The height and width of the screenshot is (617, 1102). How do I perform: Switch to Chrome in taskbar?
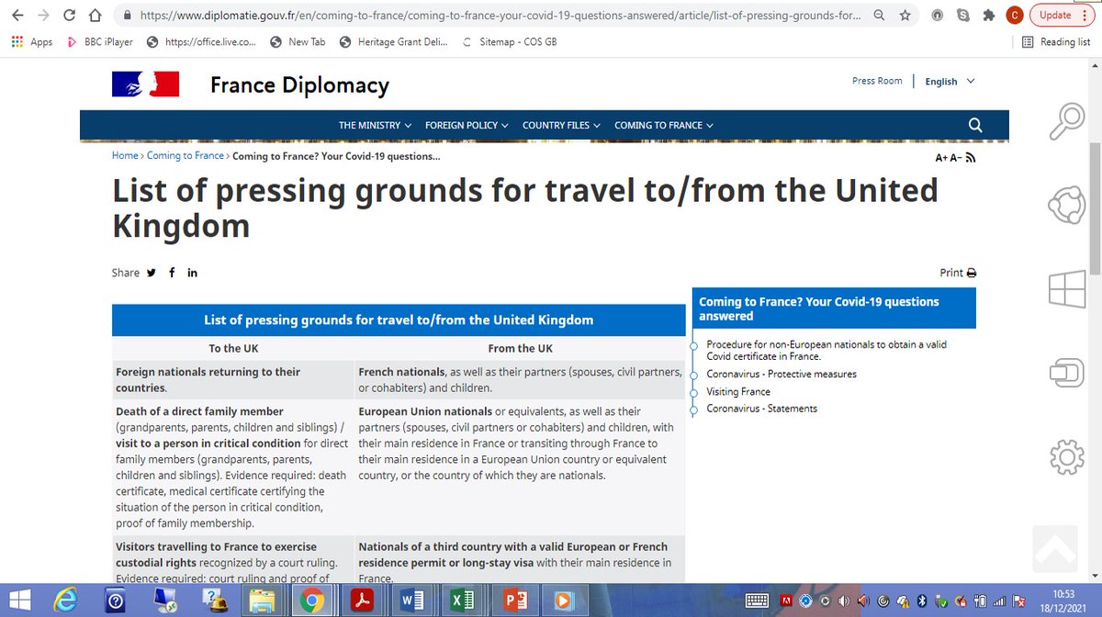coord(311,600)
